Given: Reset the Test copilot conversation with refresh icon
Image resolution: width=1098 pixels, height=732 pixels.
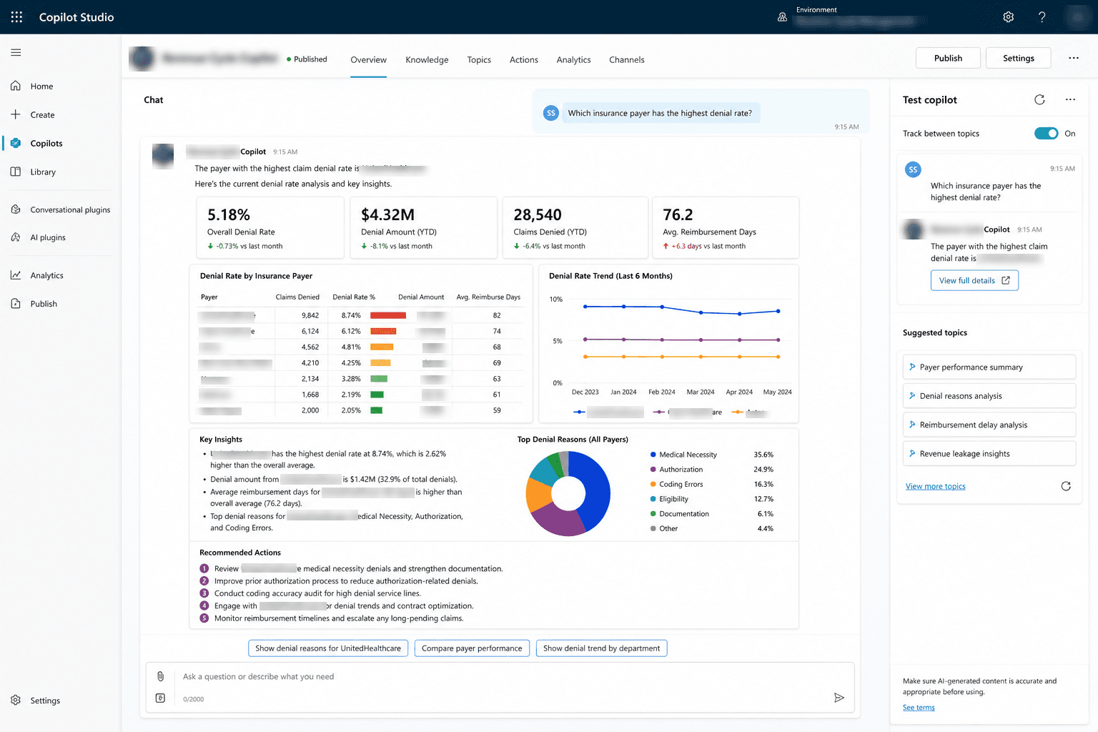Looking at the screenshot, I should (x=1039, y=99).
